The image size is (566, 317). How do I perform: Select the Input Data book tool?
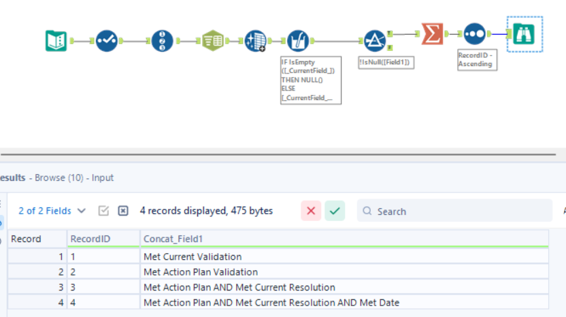(x=56, y=41)
